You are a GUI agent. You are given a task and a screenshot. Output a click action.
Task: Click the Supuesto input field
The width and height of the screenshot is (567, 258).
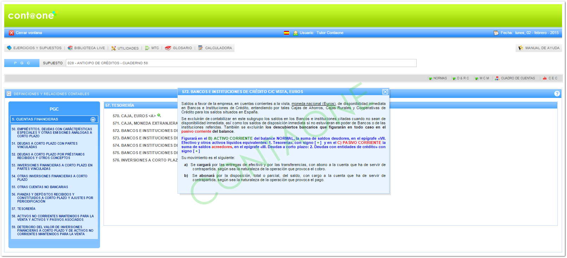coord(241,63)
